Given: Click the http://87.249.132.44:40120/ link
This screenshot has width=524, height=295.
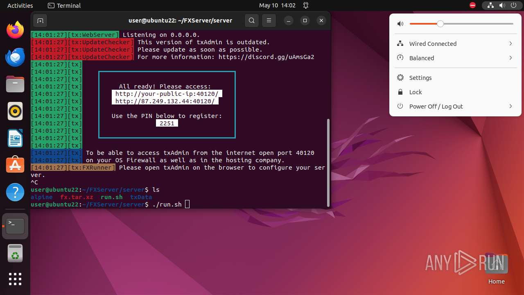Looking at the screenshot, I should point(165,101).
